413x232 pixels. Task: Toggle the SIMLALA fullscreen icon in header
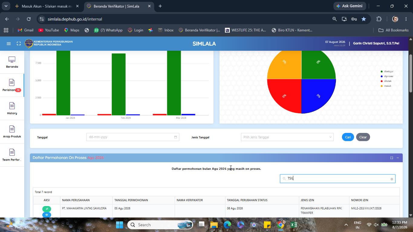click(19, 43)
